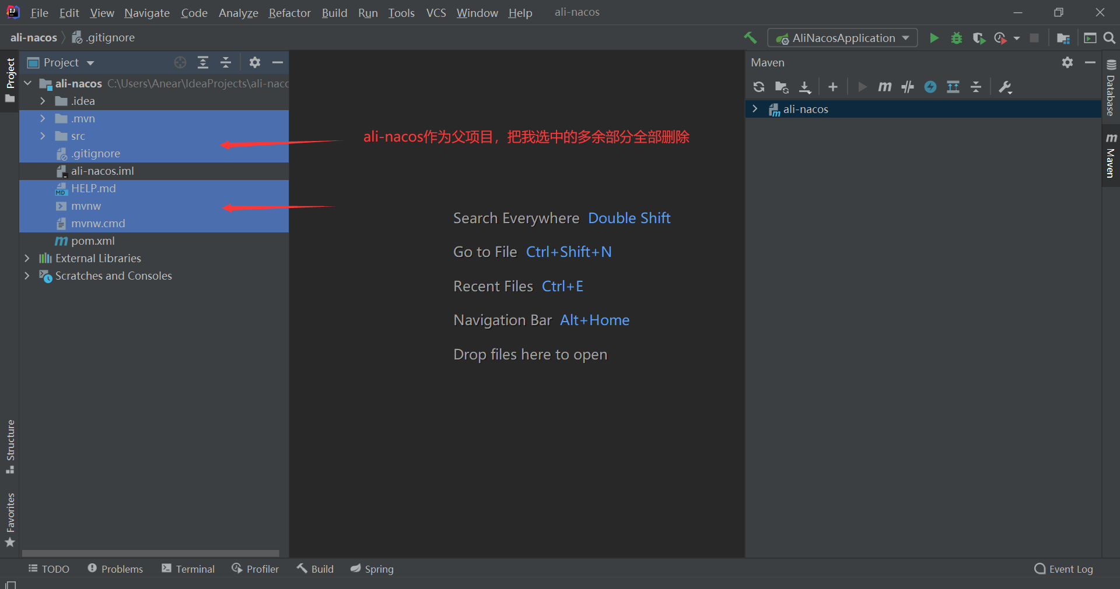
Task: Open the TODO tool window
Action: pos(49,569)
